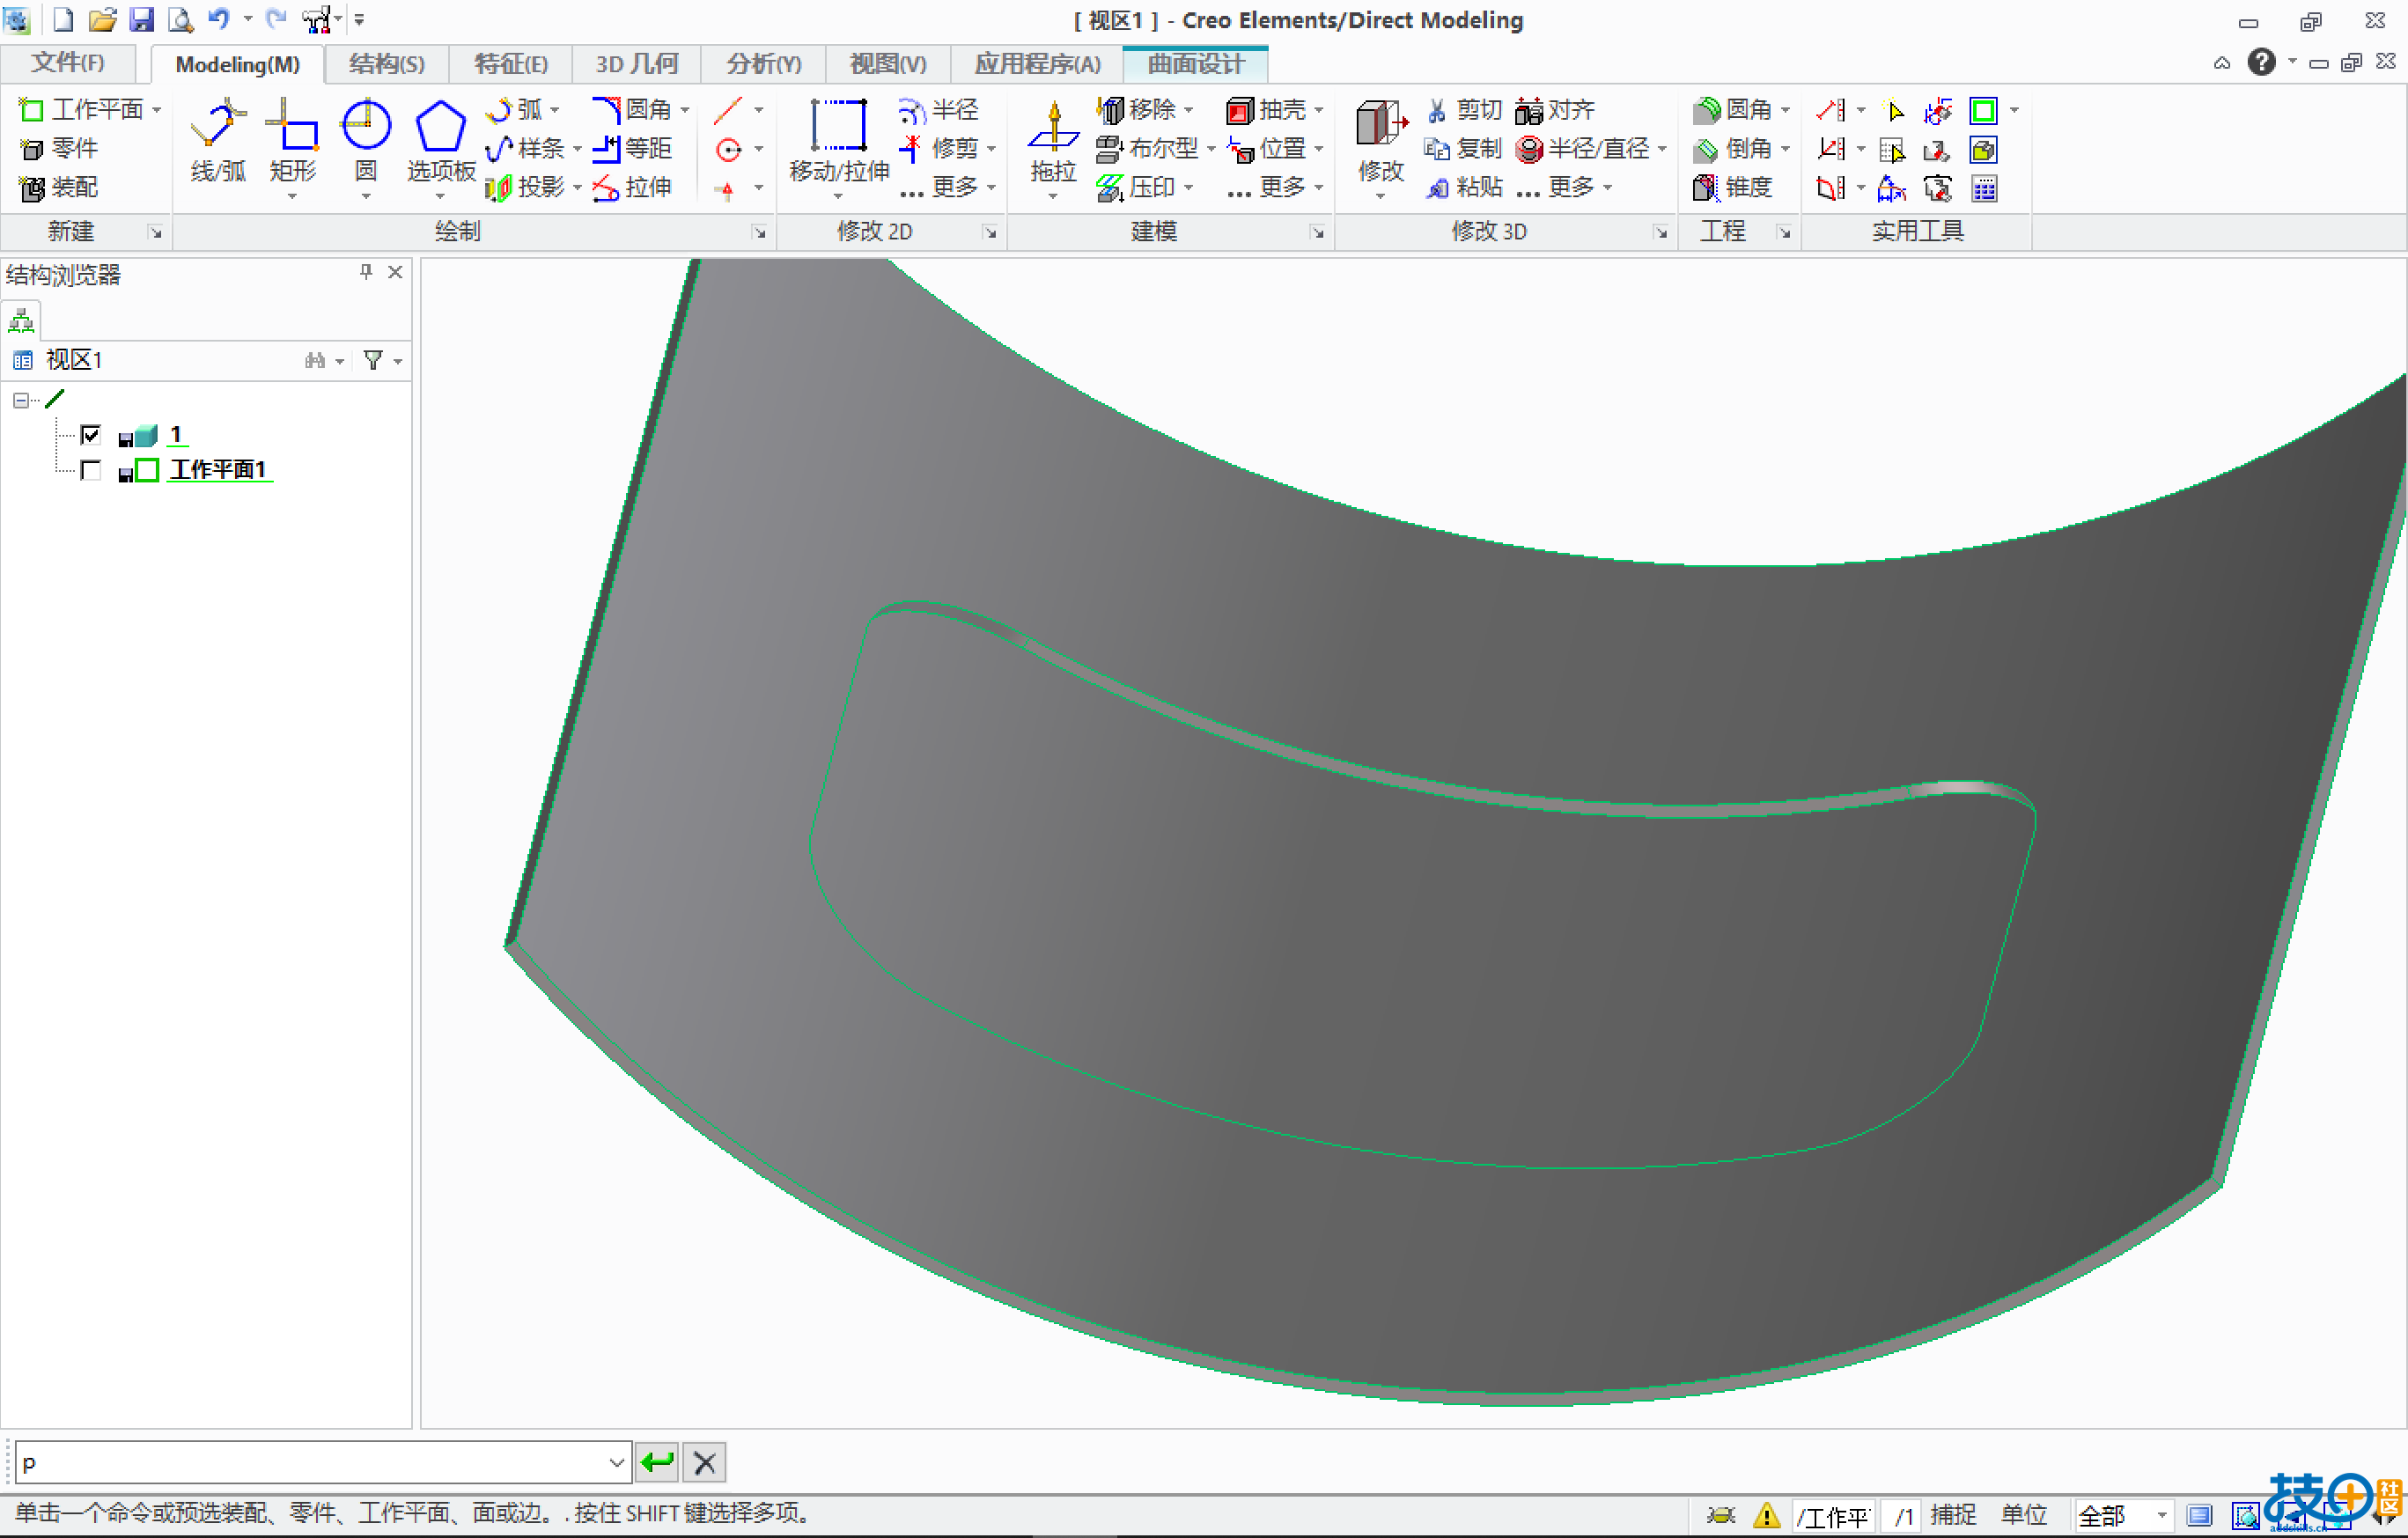
Task: Select the 修剪 trim tool
Action: [x=938, y=149]
